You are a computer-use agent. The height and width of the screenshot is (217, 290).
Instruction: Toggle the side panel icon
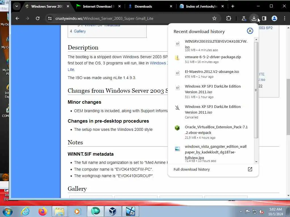tap(264, 18)
